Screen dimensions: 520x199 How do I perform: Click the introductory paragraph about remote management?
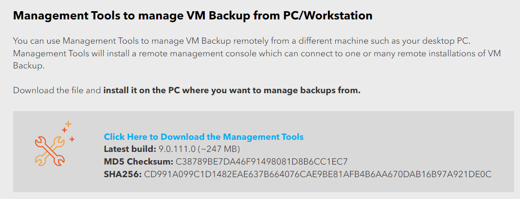(x=257, y=54)
